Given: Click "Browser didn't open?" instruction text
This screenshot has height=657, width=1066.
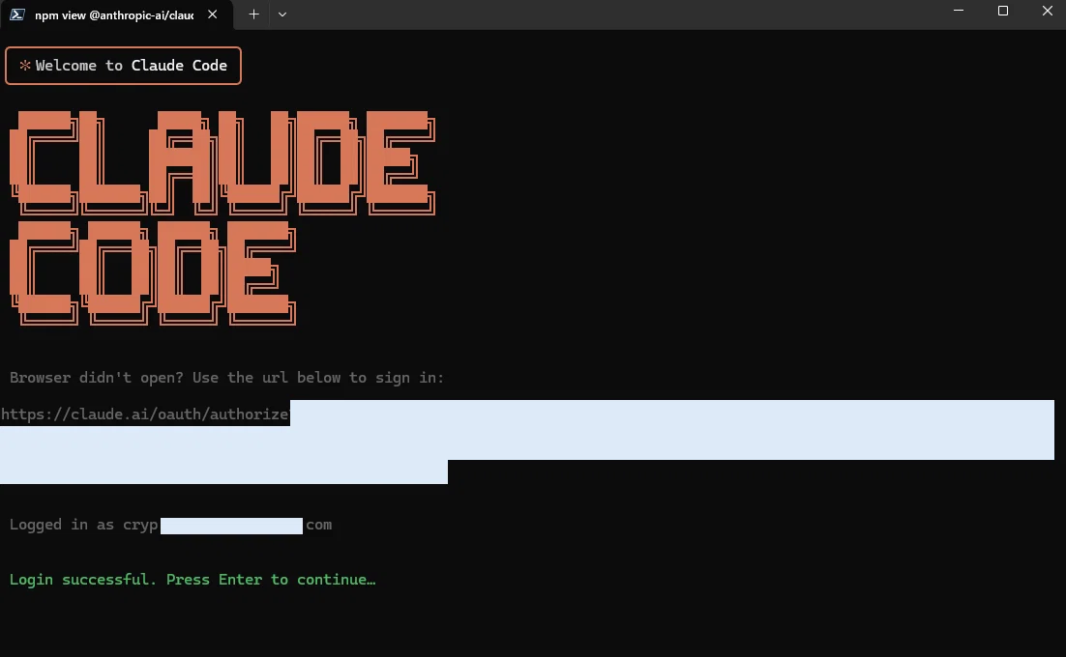Looking at the screenshot, I should pos(226,378).
